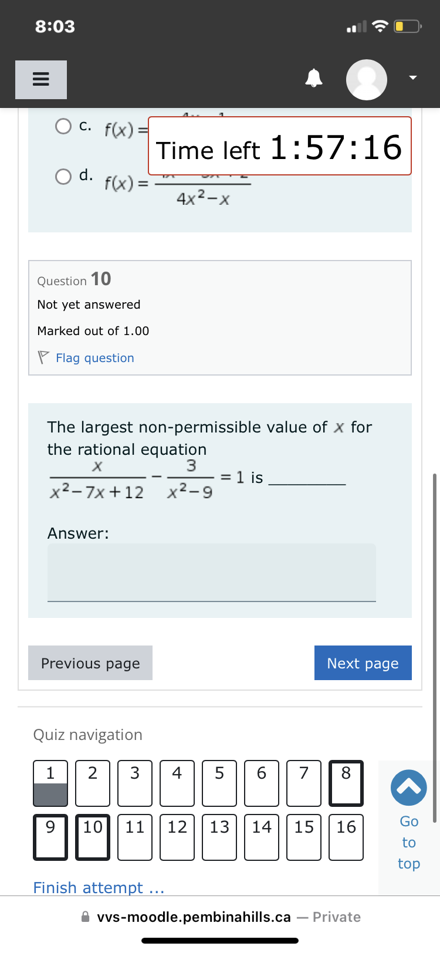This screenshot has height=953, width=440.
Task: Click the Go to top arrow
Action: tap(408, 788)
